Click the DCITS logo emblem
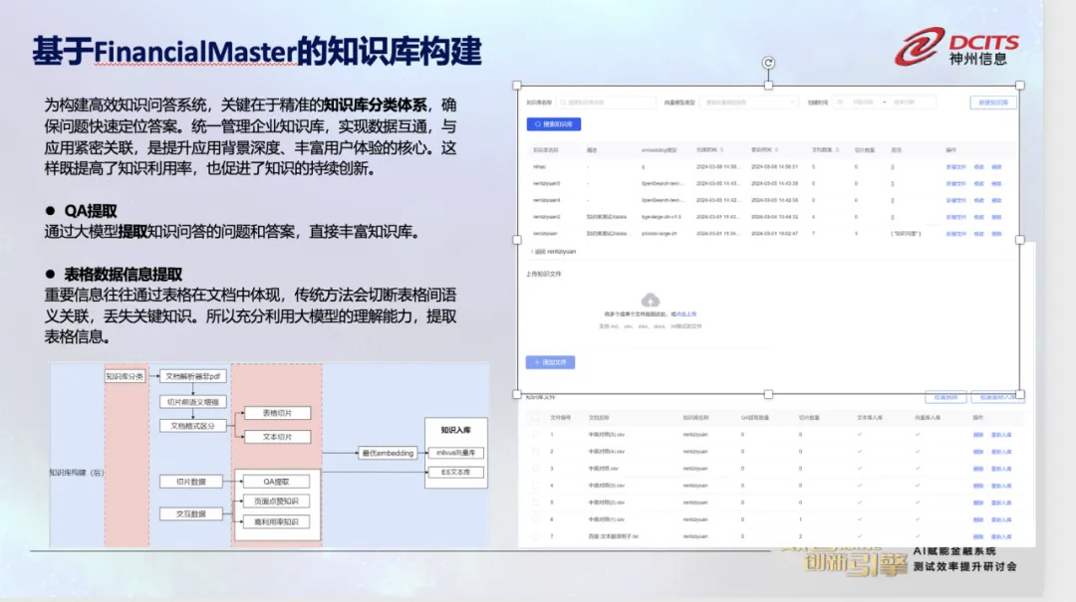Image resolution: width=1076 pixels, height=602 pixels. 920,46
